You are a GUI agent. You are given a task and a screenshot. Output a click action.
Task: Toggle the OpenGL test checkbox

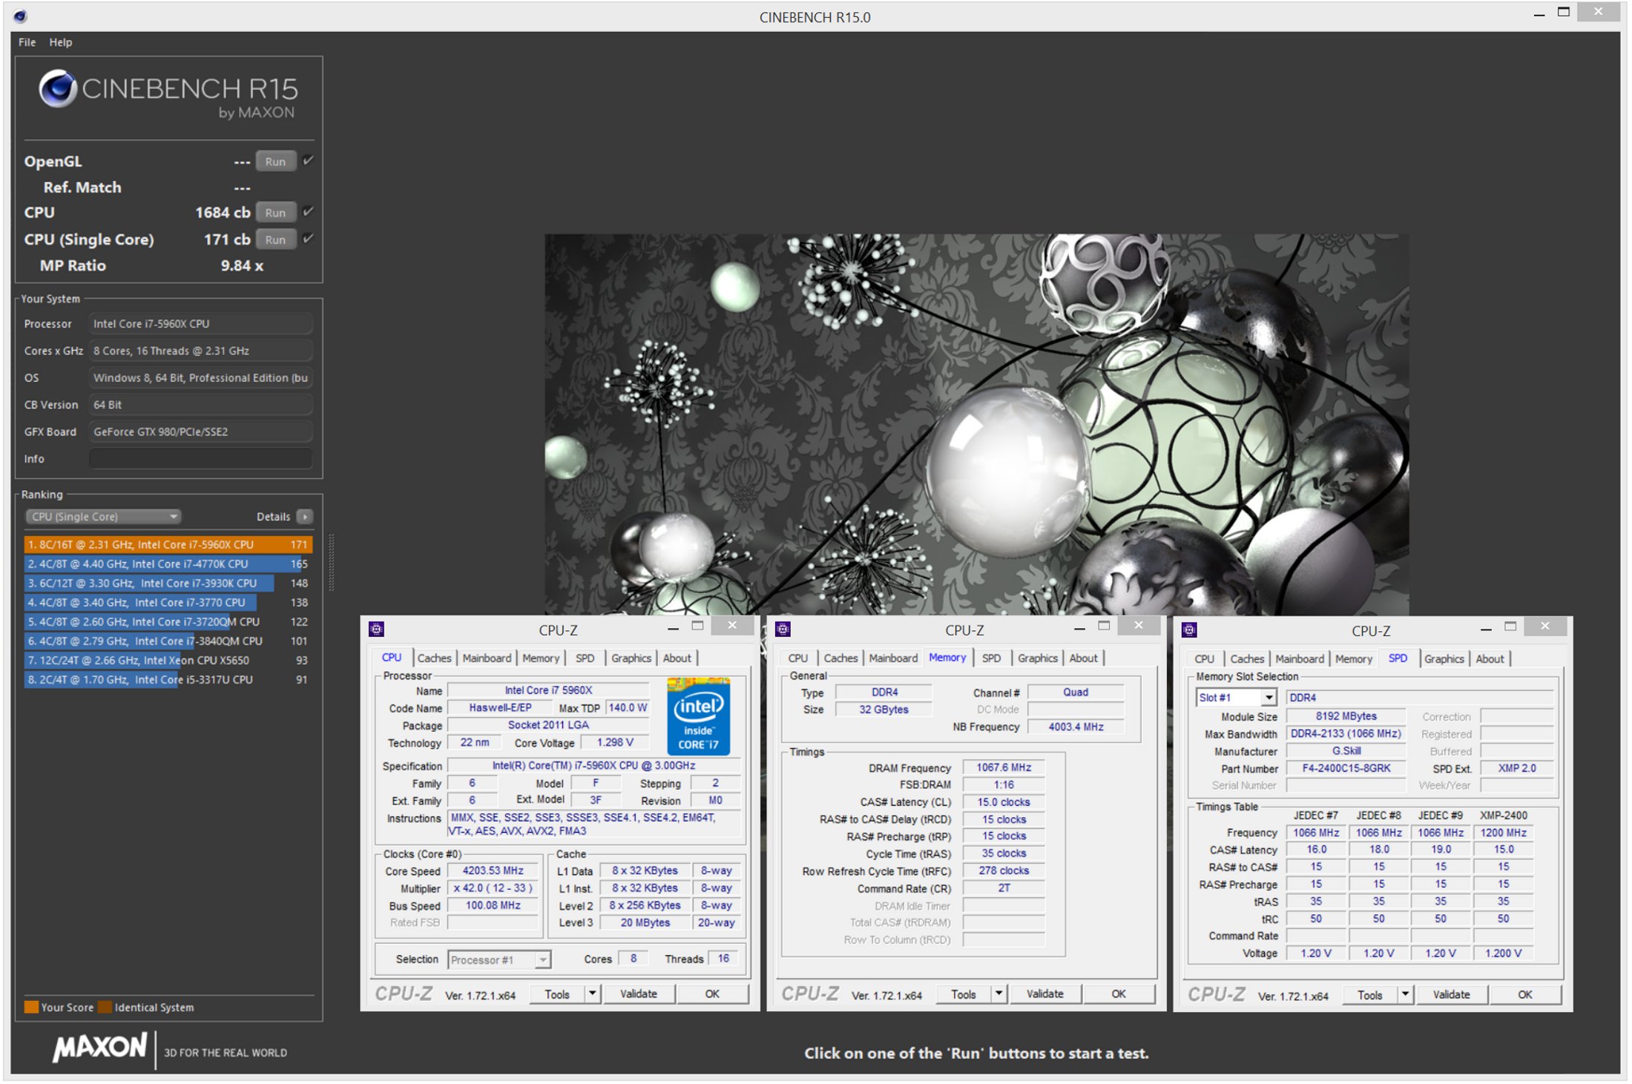click(x=309, y=161)
